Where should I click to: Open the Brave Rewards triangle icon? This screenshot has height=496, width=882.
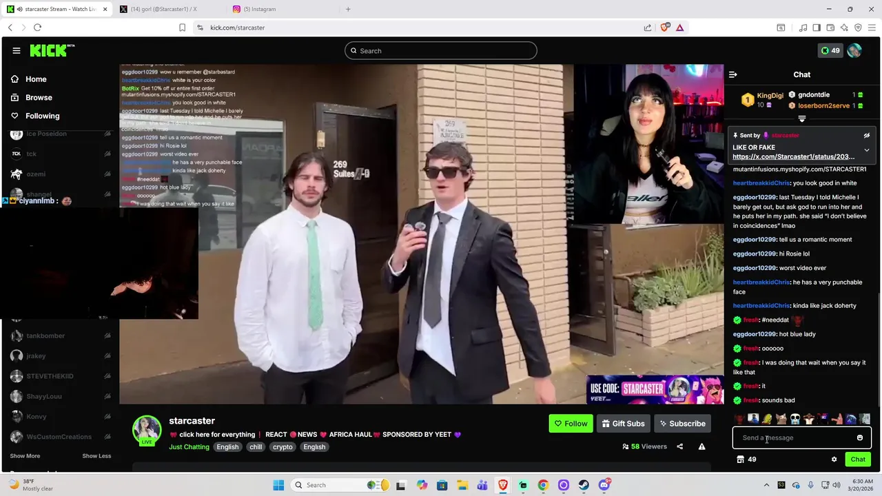coord(680,28)
